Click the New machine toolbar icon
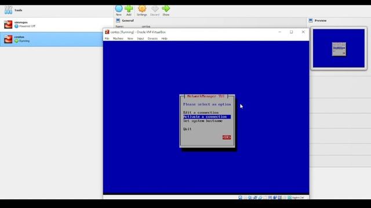Viewport: 371px width, 208px height. pos(119,9)
